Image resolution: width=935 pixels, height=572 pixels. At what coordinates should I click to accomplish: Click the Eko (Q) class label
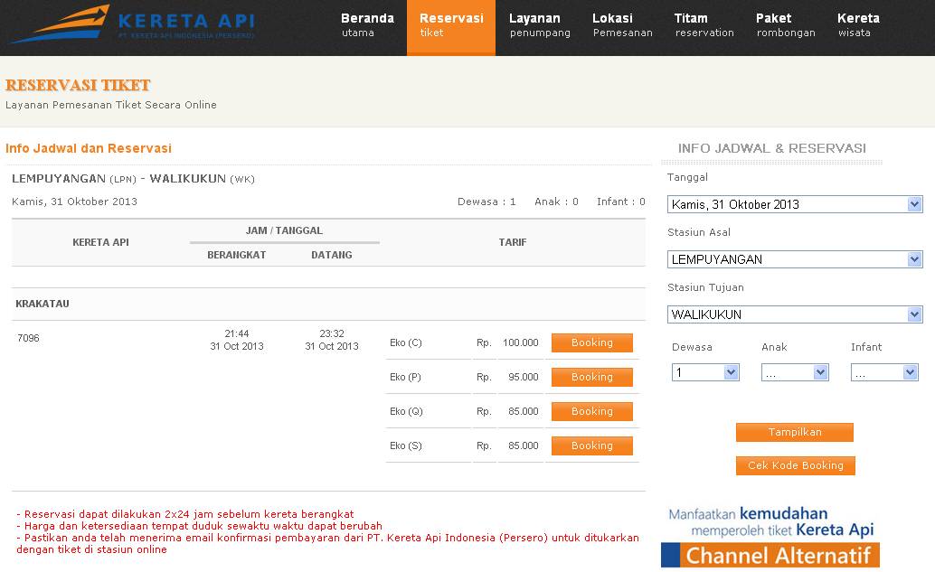[x=406, y=411]
